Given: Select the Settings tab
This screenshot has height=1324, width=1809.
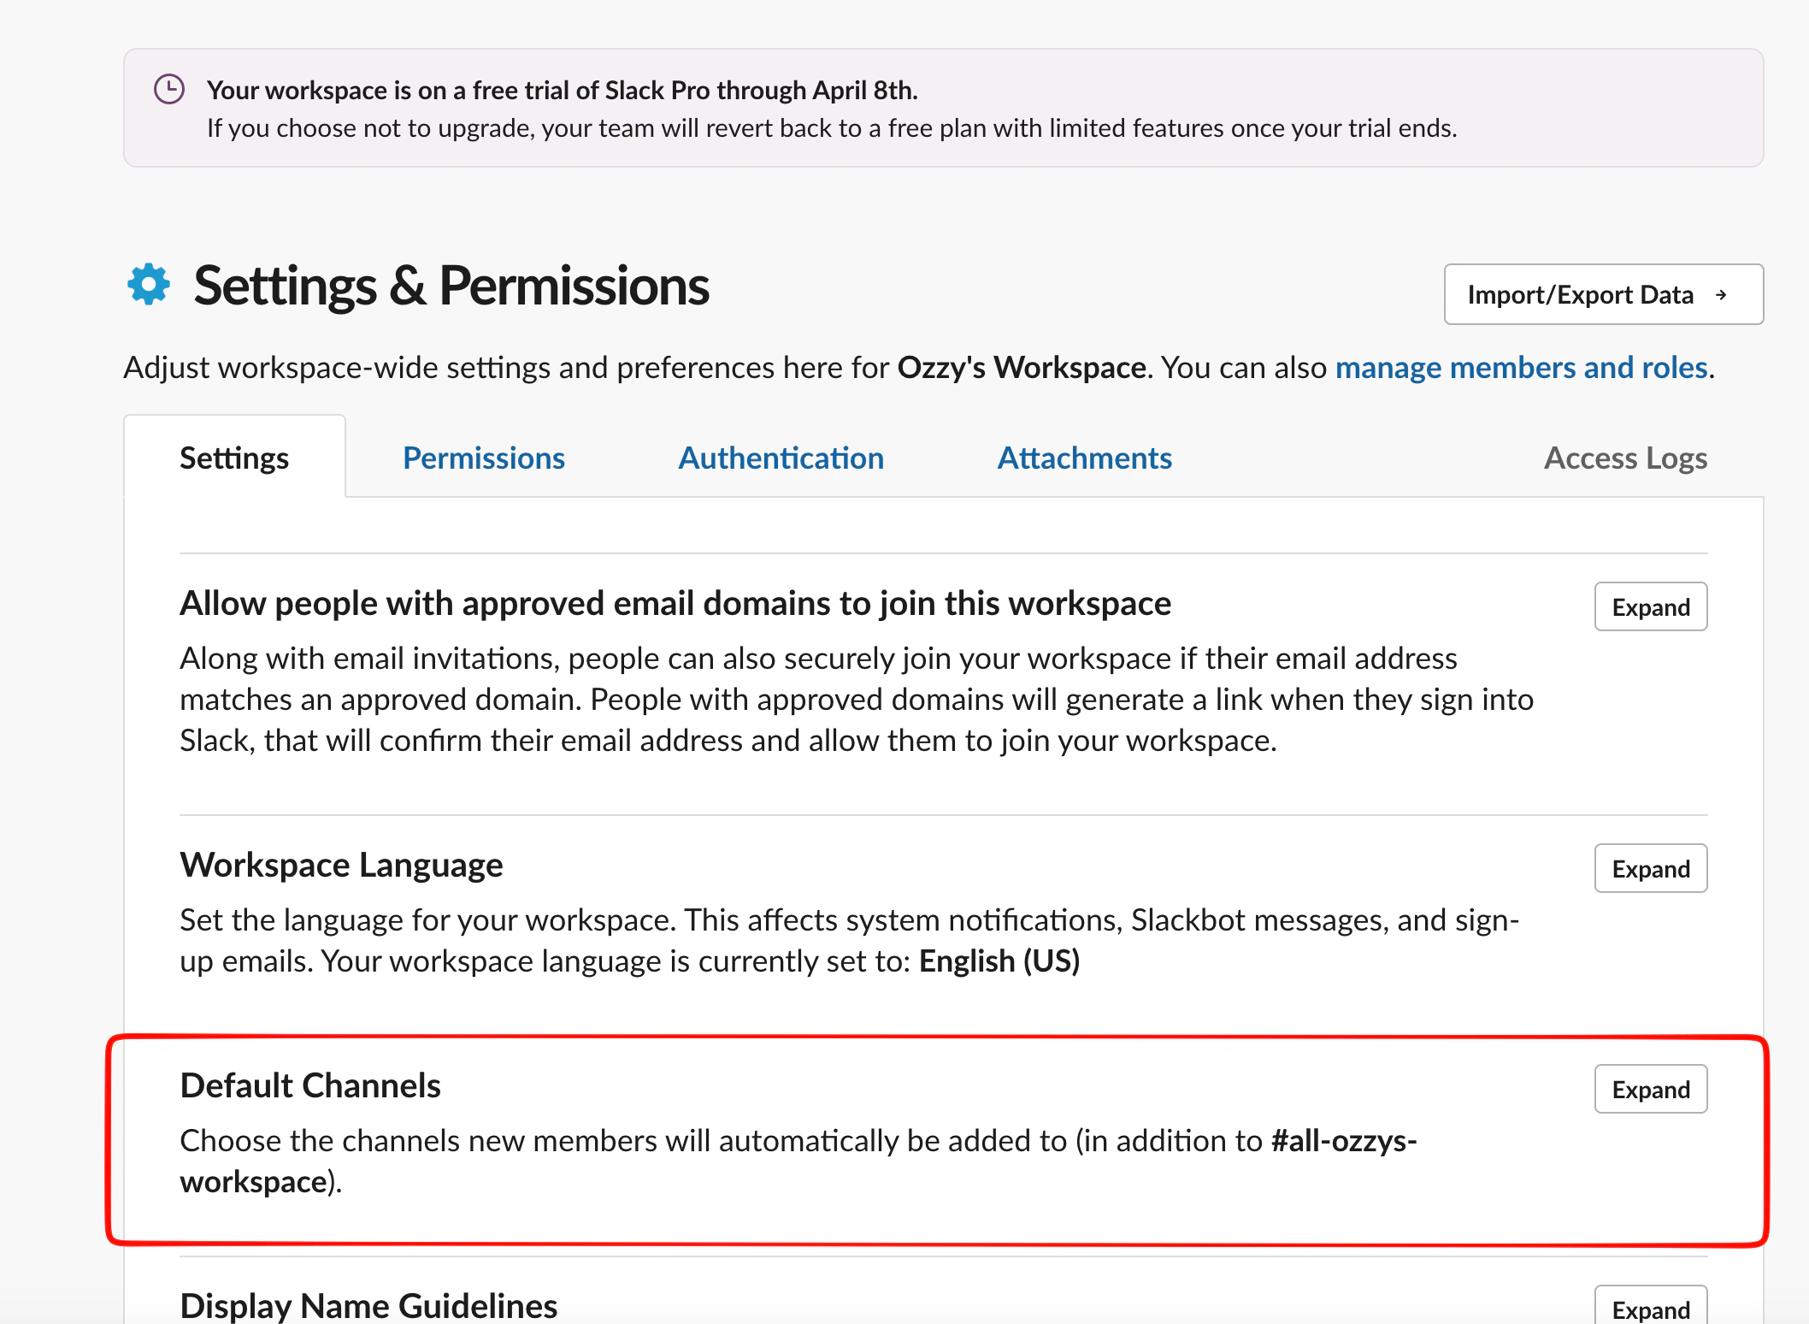Looking at the screenshot, I should [234, 458].
